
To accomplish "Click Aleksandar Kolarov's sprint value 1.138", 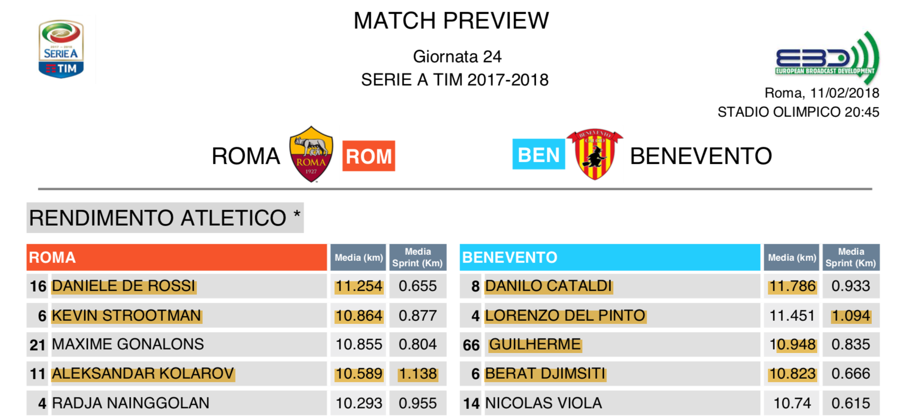I will [418, 374].
